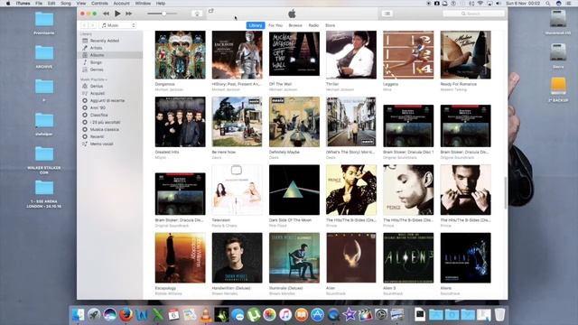Open the Classifica smart playlist
578x325 pixels.
pos(110,115)
